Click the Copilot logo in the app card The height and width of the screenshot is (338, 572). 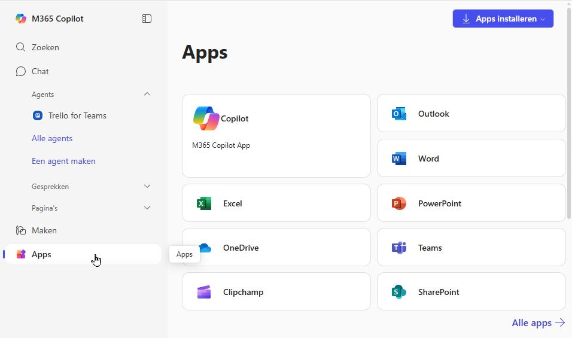(x=206, y=118)
